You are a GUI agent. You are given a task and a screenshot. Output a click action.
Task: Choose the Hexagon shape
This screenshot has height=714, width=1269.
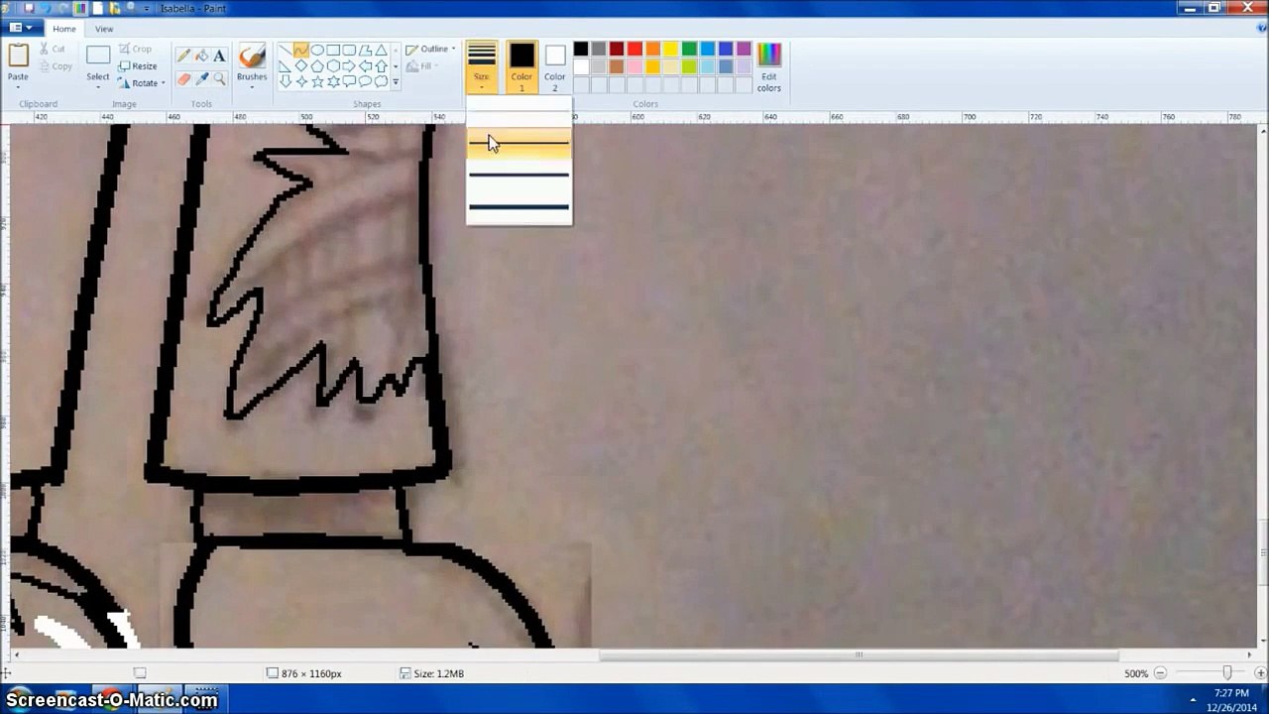[333, 66]
